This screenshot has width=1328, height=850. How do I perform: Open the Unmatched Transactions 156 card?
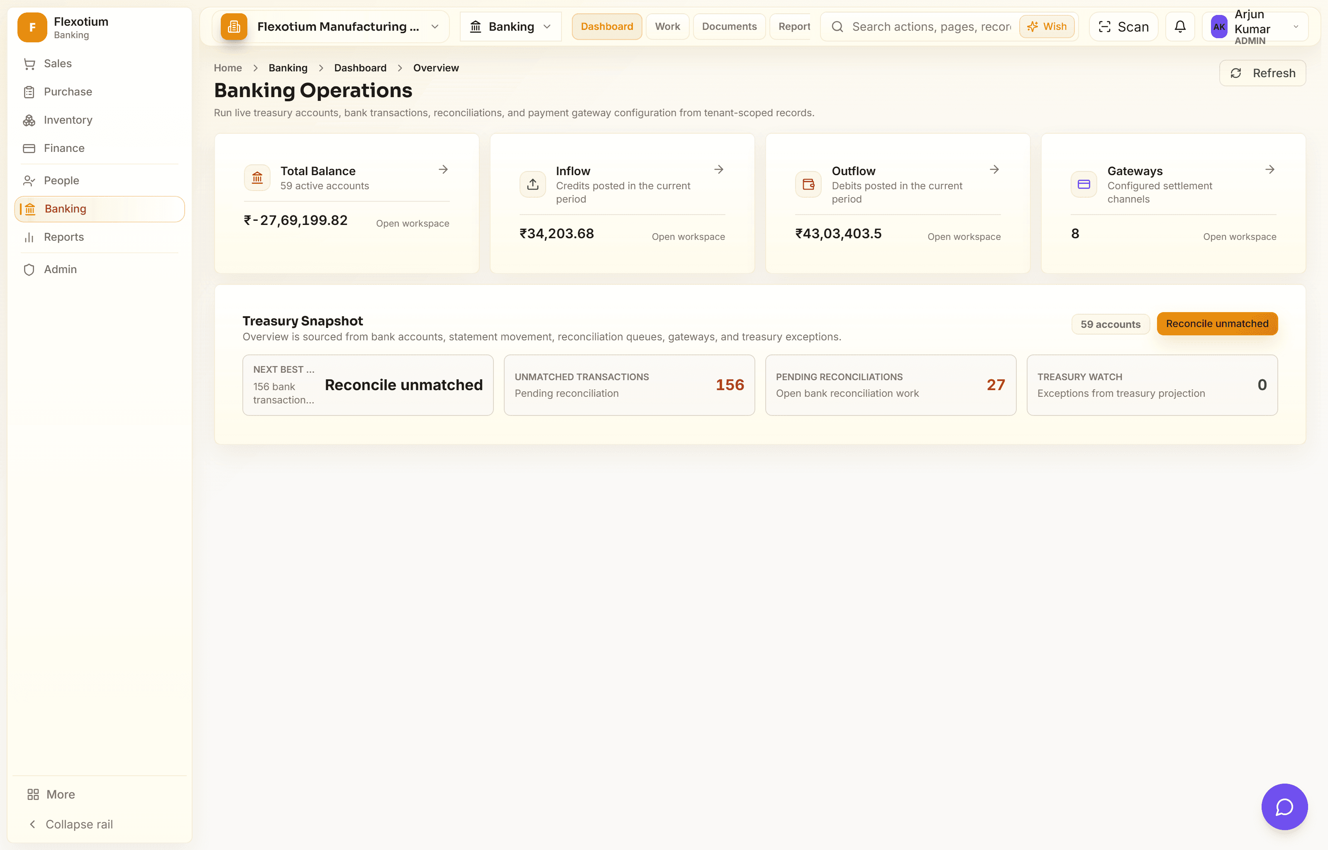[629, 385]
